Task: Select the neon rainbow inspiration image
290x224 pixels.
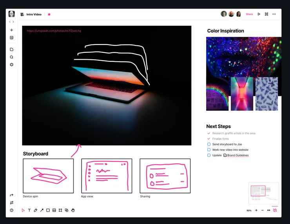Action: pos(217,94)
